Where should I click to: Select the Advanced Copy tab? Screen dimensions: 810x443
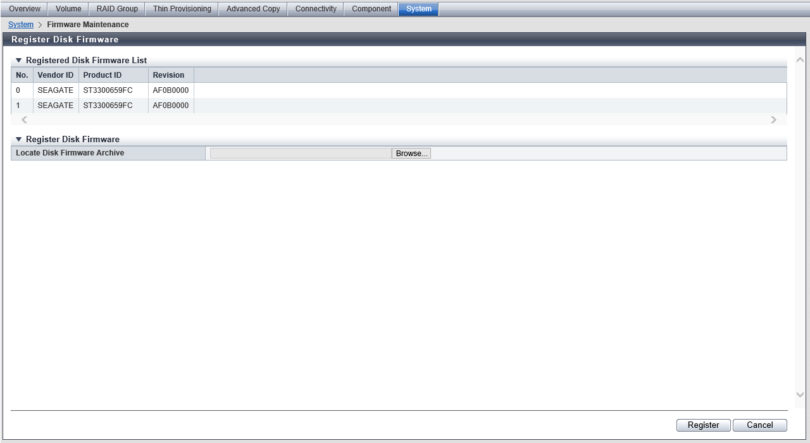253,9
